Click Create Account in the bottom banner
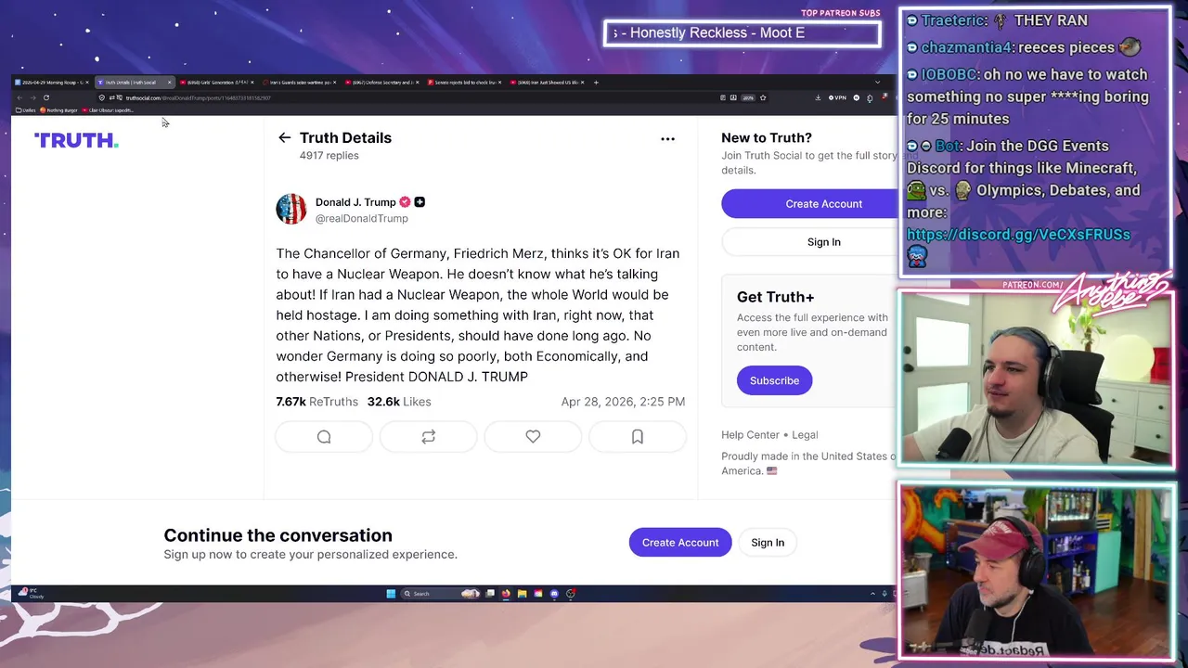Viewport: 1188px width, 668px height. tap(680, 543)
